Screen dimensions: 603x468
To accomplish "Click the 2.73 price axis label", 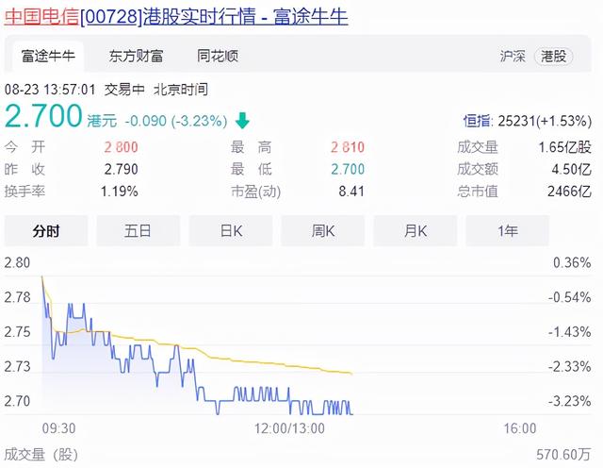I will [x=17, y=366].
